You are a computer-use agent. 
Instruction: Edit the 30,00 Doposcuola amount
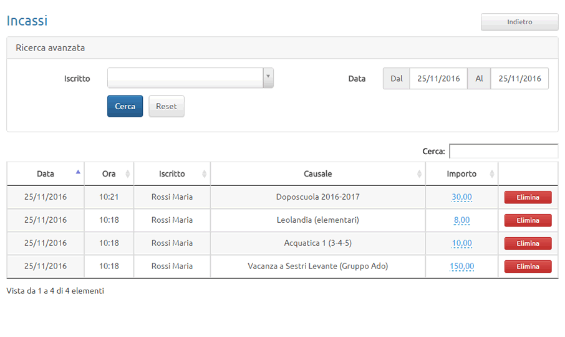461,197
